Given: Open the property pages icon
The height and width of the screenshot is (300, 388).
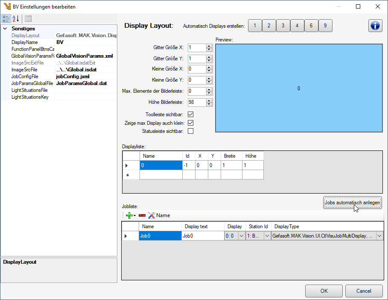Looking at the screenshot, I should pyautogui.click(x=28, y=19).
